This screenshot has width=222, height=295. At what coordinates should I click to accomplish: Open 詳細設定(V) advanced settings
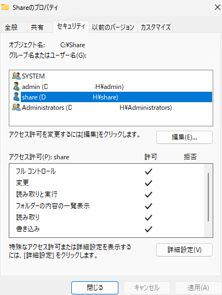[x=184, y=250]
